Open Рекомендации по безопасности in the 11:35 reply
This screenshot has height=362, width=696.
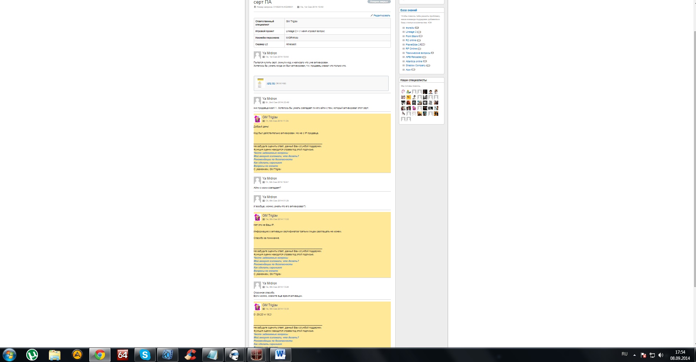[x=273, y=160]
